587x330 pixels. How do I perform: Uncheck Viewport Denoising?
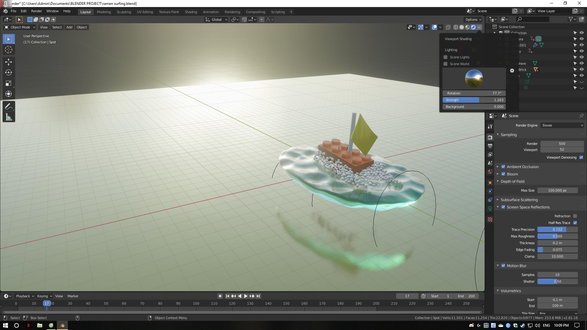(x=581, y=157)
